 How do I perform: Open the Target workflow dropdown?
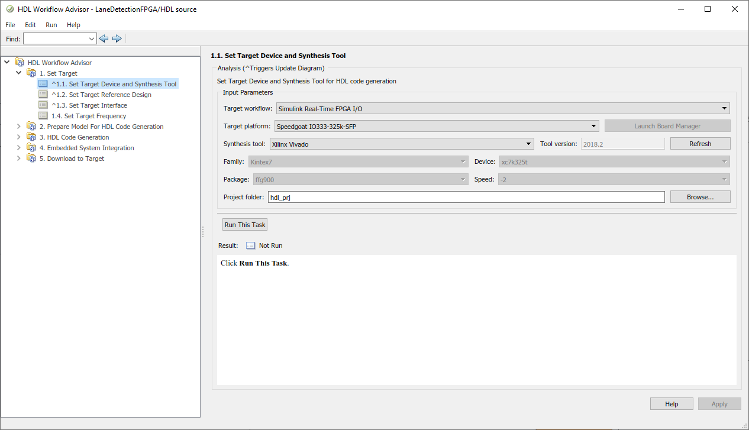tap(503, 109)
